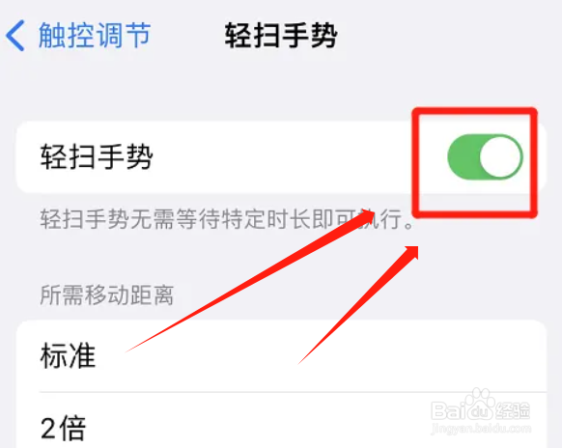Click the divider line between 标准 and 2倍
The height and width of the screenshot is (448, 562).
point(293,392)
